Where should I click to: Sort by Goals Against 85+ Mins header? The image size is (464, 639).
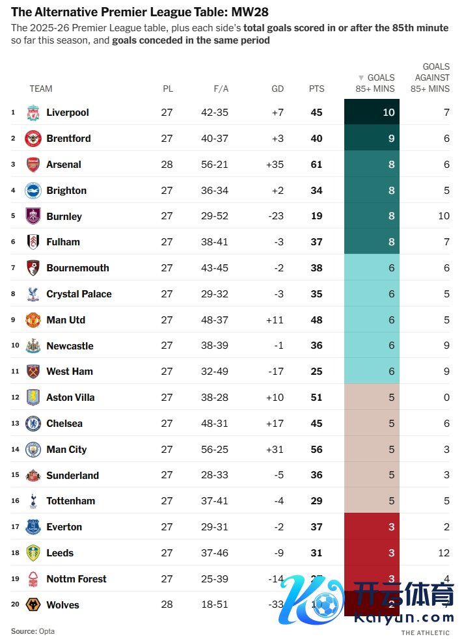(431, 77)
